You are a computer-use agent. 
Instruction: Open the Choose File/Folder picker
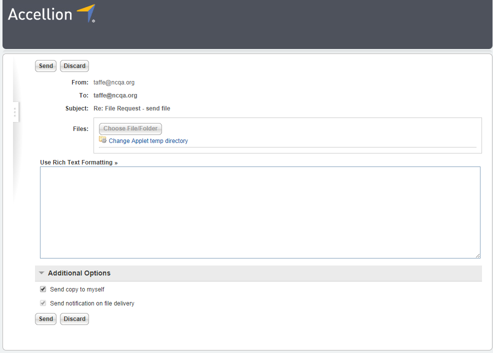(x=130, y=129)
